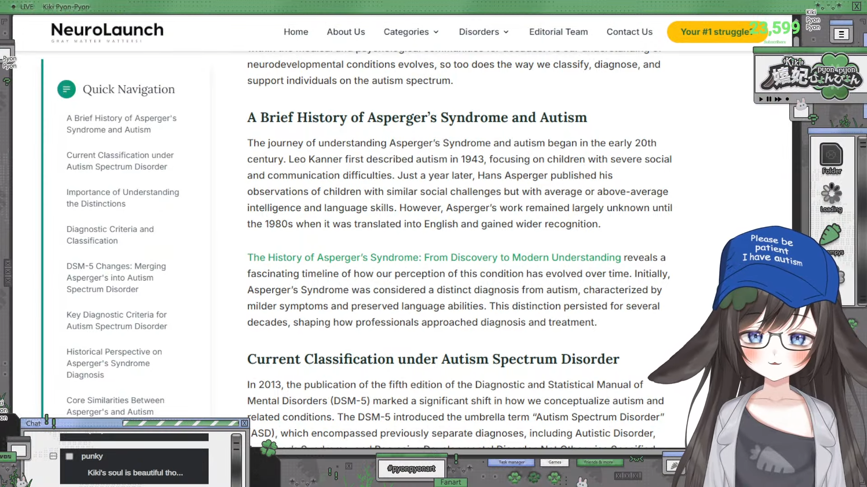The height and width of the screenshot is (487, 867).
Task: Click the triple X boxes in bottom bar
Action: [x=628, y=475]
